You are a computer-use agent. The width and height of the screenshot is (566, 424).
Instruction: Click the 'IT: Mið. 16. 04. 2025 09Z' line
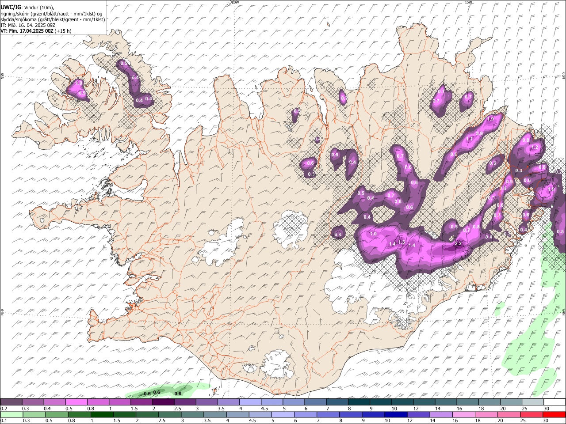27,25
